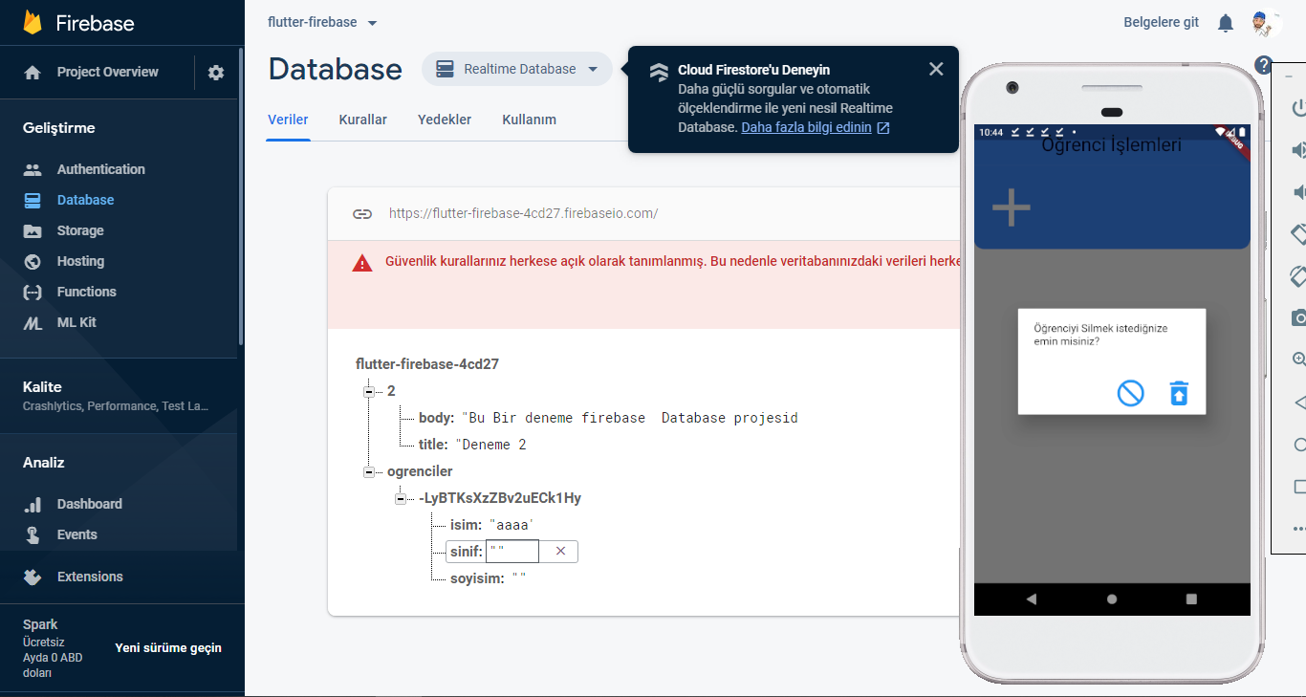Click Yeni sürüme geçin upgrade button
The image size is (1306, 697).
168,647
